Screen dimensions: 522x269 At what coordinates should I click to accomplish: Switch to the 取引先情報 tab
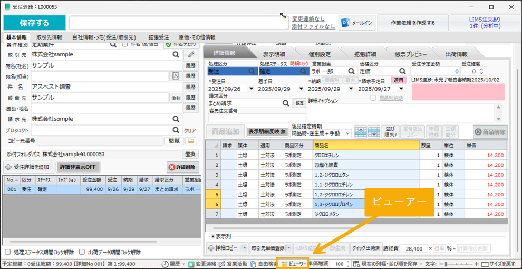click(x=49, y=37)
